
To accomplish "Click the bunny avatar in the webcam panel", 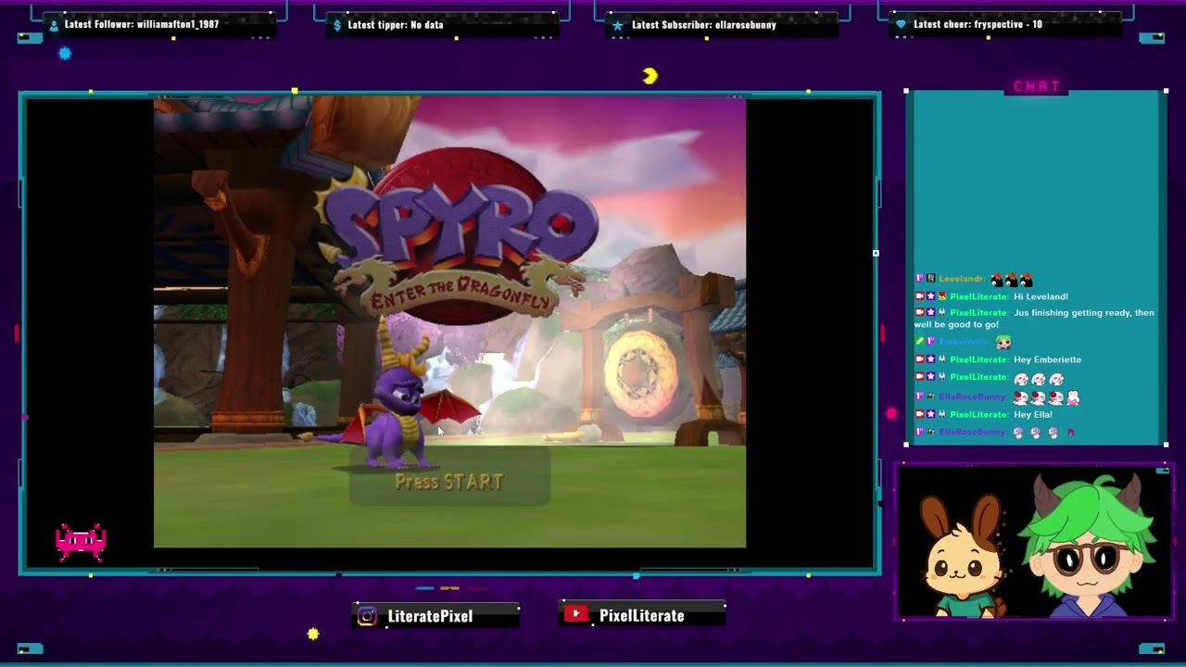I will (x=964, y=556).
